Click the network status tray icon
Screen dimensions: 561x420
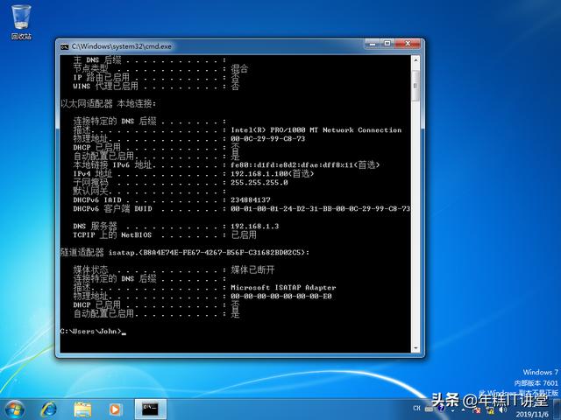[x=490, y=411]
